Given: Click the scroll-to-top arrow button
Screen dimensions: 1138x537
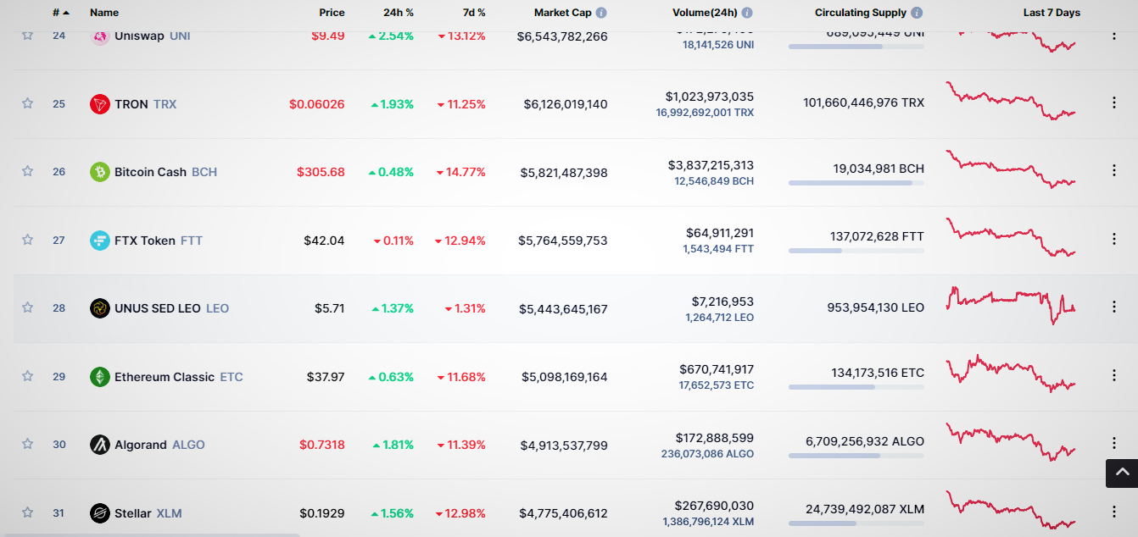Looking at the screenshot, I should pyautogui.click(x=1122, y=473).
